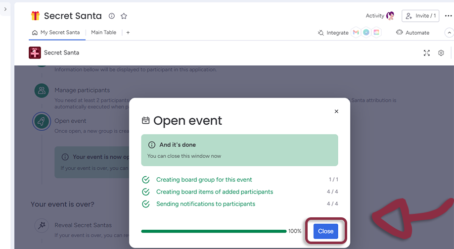Open the Activity log avatar
Screen dimensions: 454x249
[x=390, y=16]
